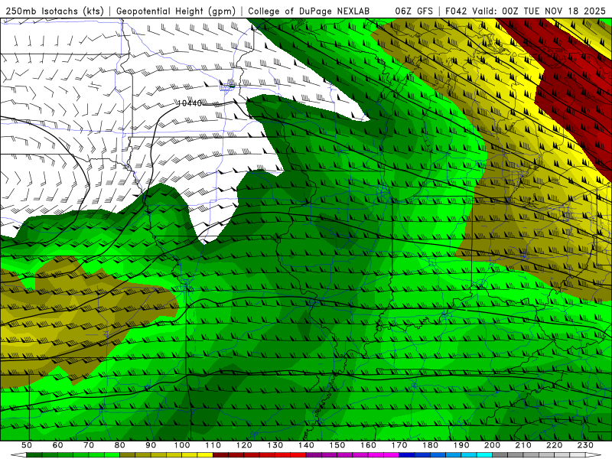
Task: Click the '80' value on the color scale
Action: (120, 445)
